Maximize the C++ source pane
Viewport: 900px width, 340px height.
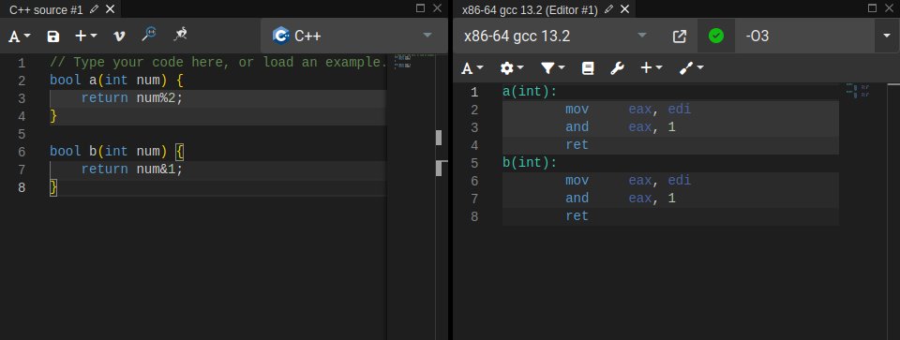point(420,8)
